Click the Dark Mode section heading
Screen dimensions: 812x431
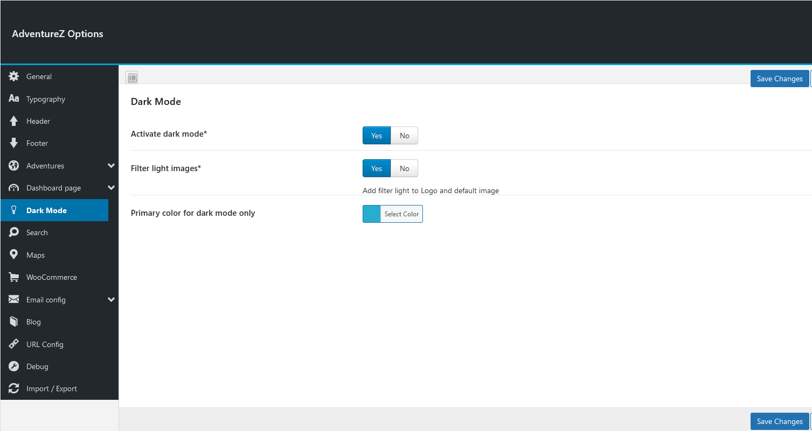[156, 102]
